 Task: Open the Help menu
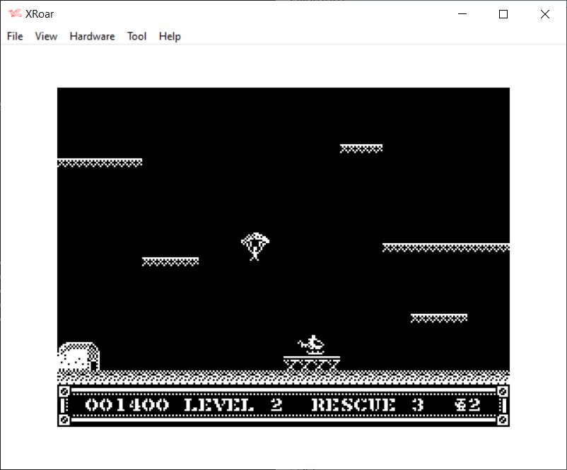pyautogui.click(x=170, y=36)
